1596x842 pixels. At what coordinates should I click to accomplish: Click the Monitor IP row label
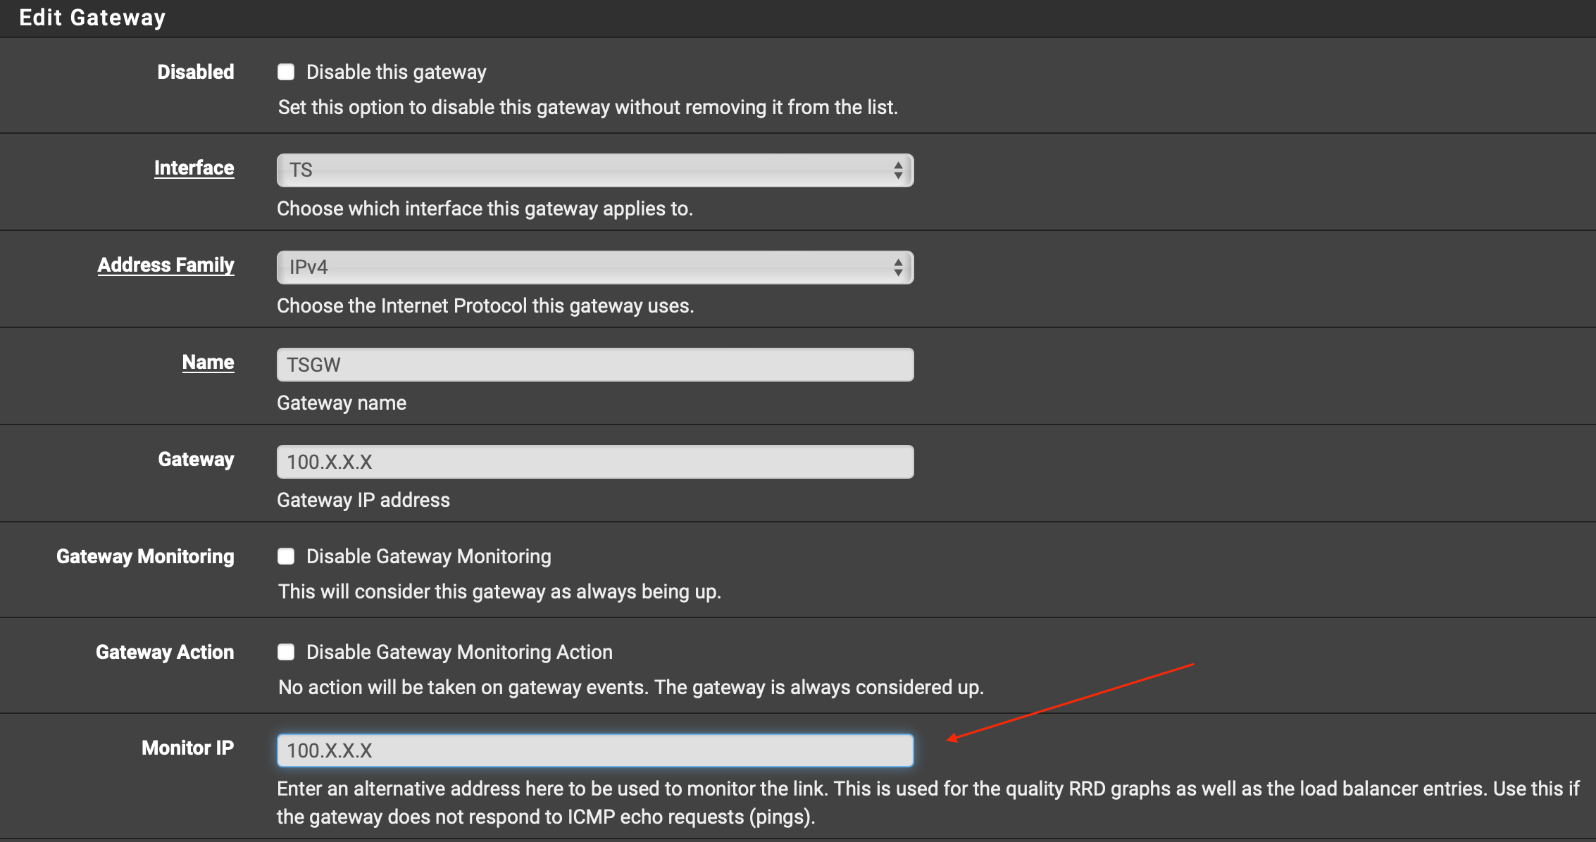point(187,748)
